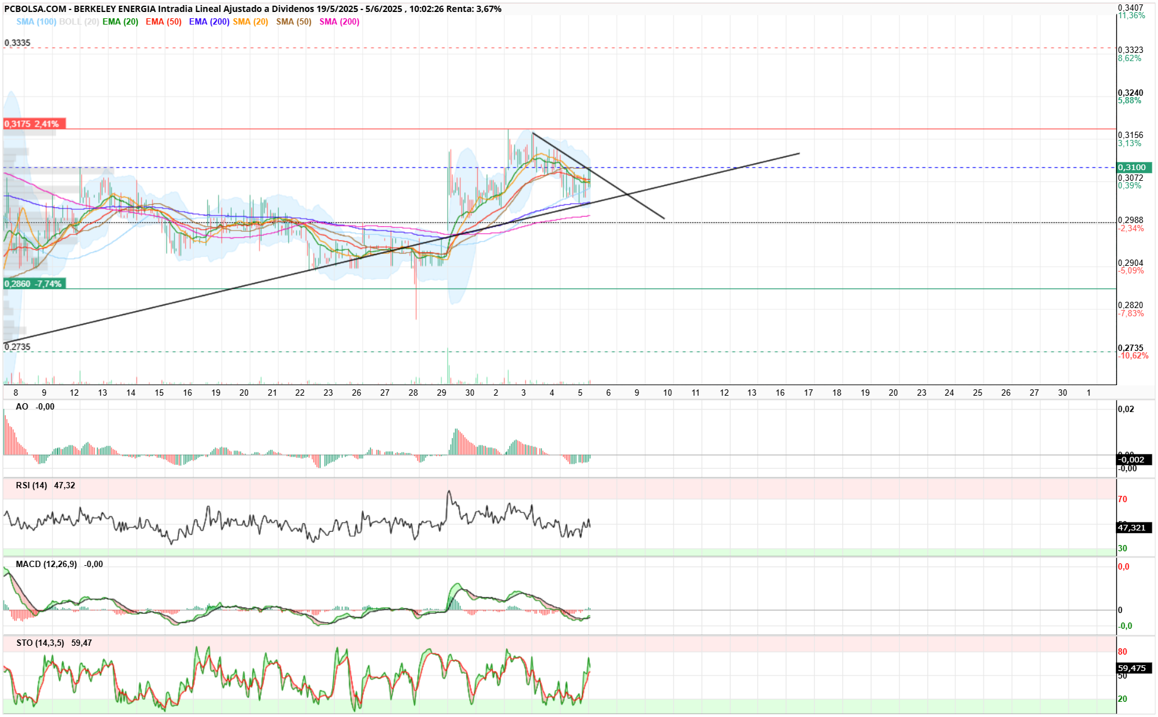Image resolution: width=1158 pixels, height=717 pixels.
Task: Click the -0,002 AO value tag
Action: (x=1134, y=459)
